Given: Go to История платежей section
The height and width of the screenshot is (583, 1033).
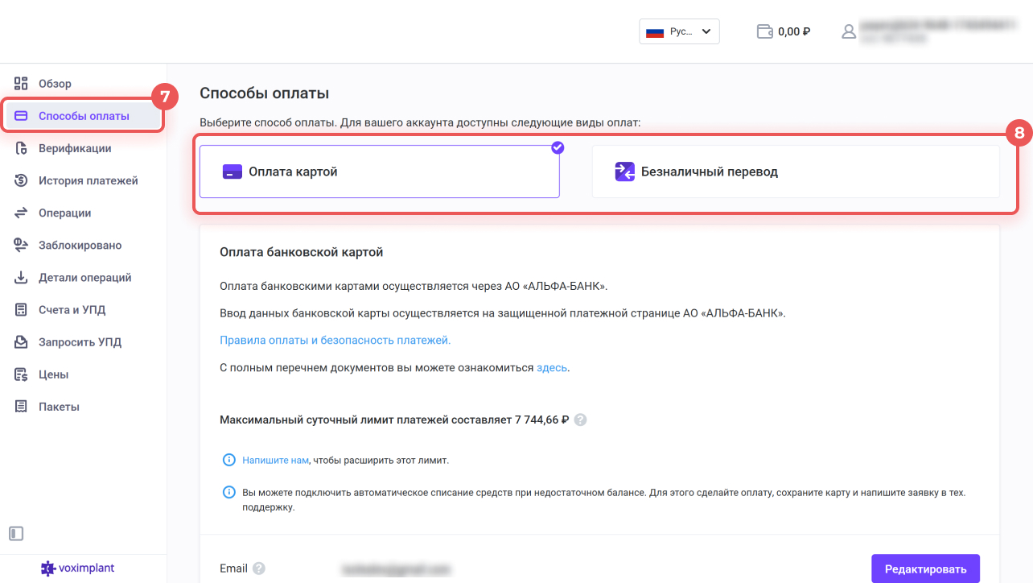Looking at the screenshot, I should pyautogui.click(x=88, y=180).
